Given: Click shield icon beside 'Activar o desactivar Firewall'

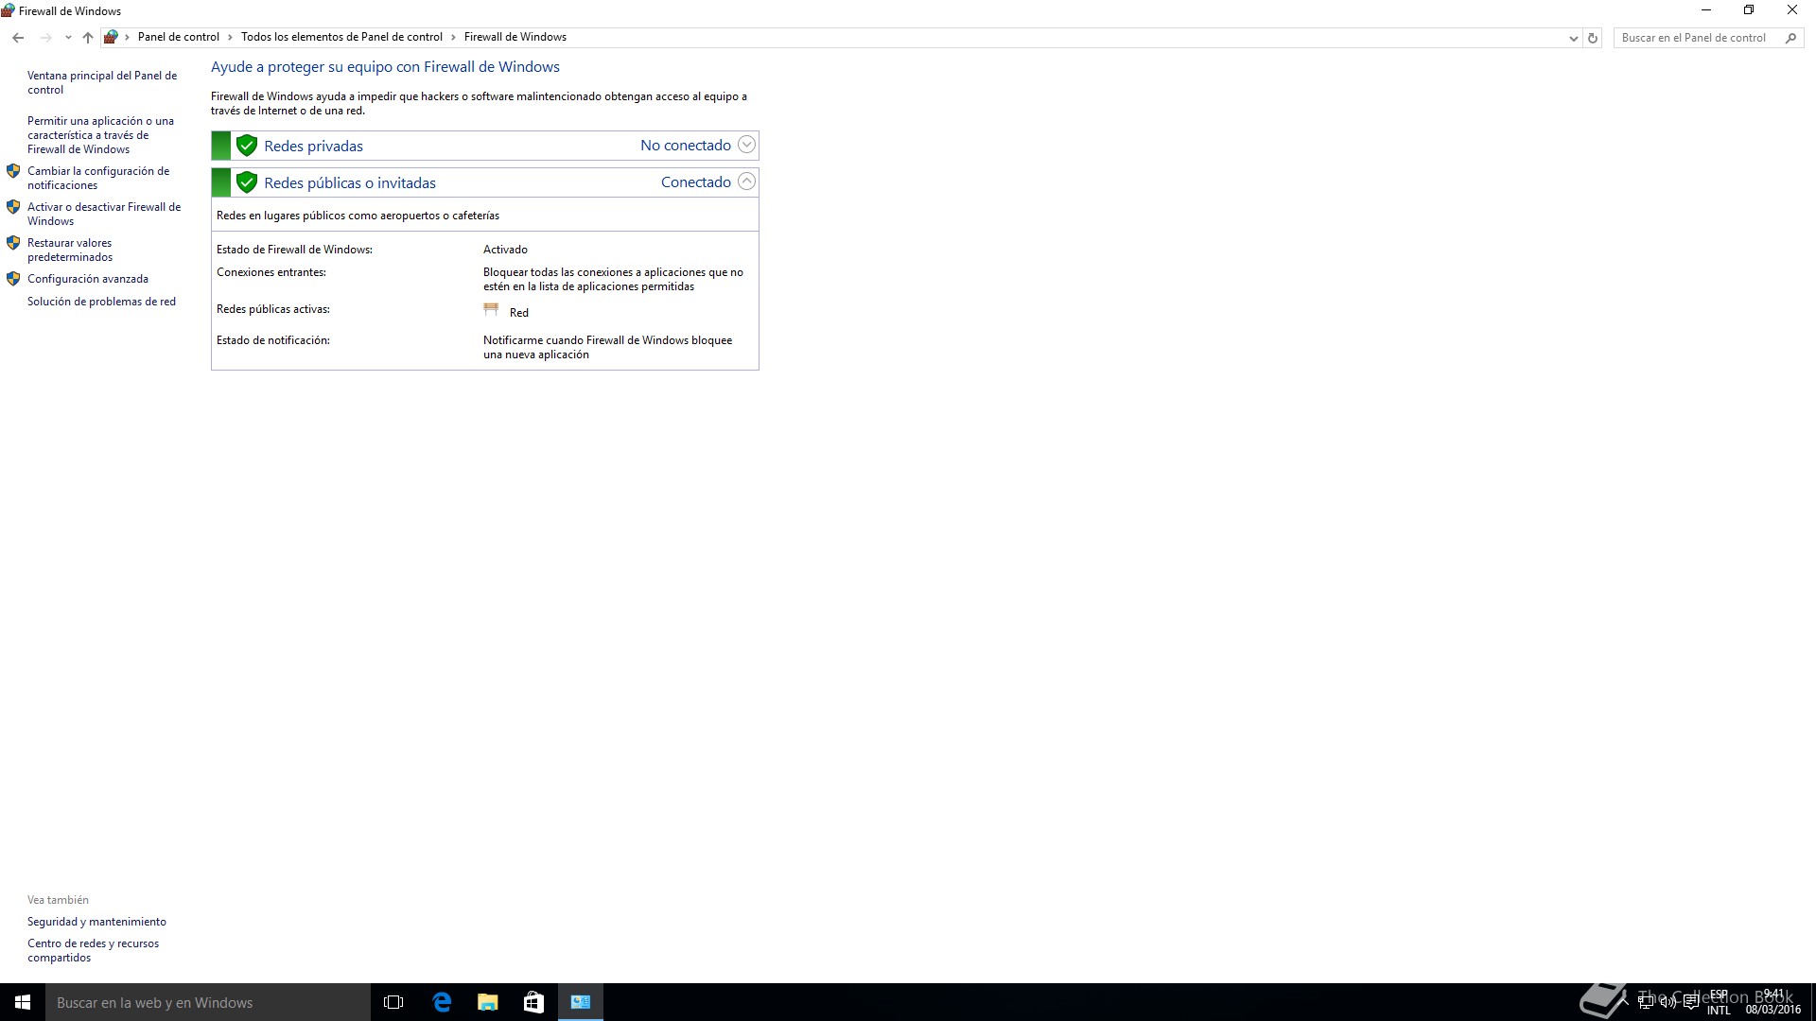Looking at the screenshot, I should point(13,207).
